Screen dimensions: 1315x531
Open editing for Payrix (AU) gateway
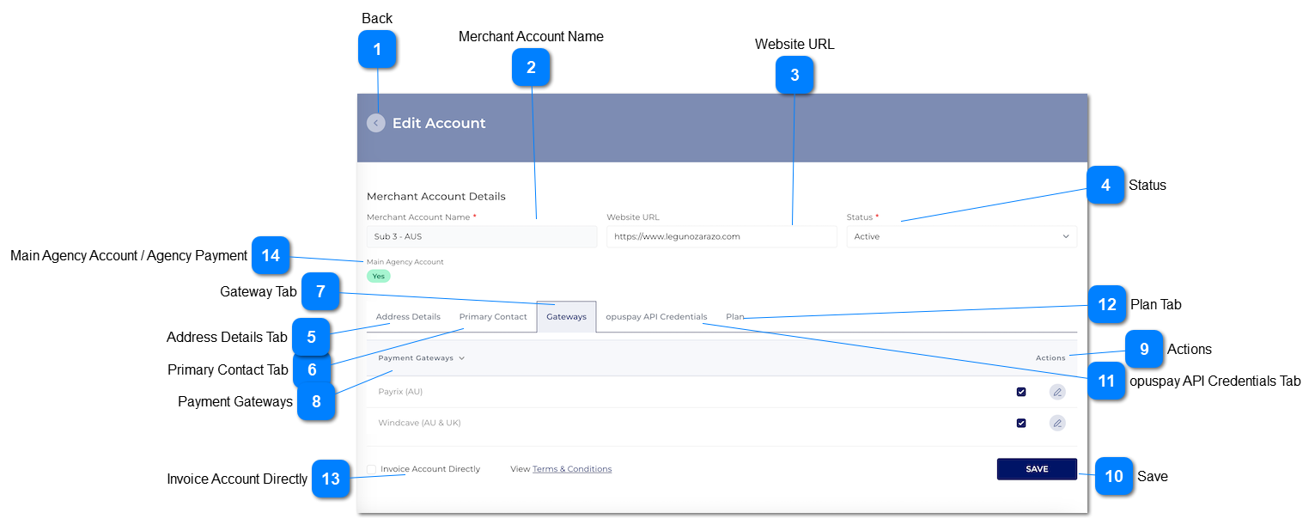pyautogui.click(x=1057, y=391)
